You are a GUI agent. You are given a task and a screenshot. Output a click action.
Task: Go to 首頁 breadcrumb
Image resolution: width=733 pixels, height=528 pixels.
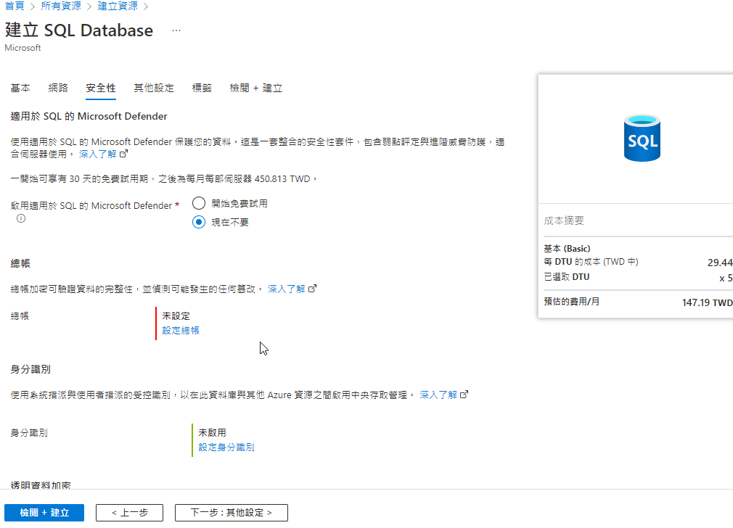tap(15, 6)
